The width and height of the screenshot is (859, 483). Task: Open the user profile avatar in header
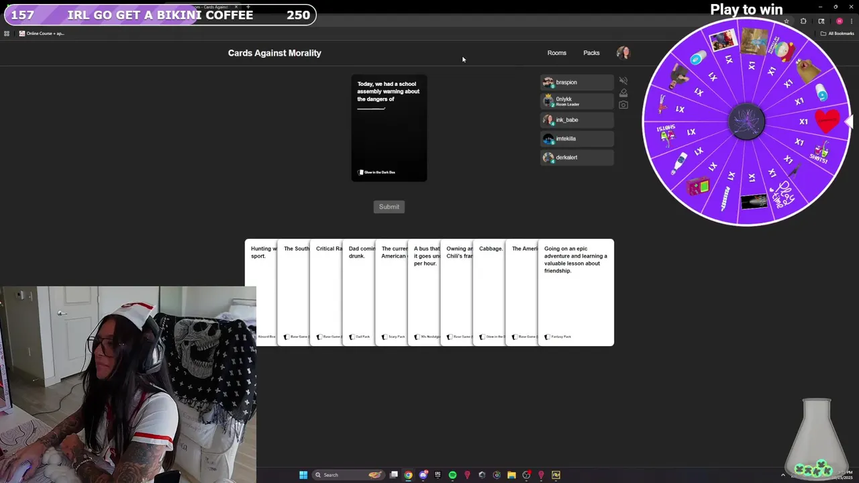tap(623, 53)
